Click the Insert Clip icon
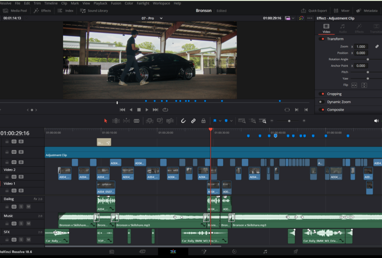The height and width of the screenshot is (258, 382). pyautogui.click(x=149, y=121)
